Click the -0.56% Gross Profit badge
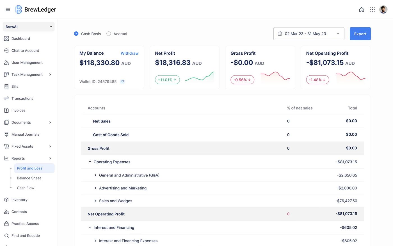This screenshot has width=393, height=246. (242, 80)
